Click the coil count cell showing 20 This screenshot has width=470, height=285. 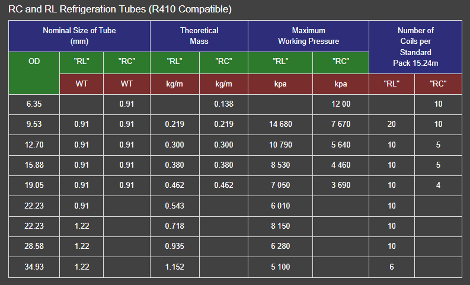click(392, 124)
